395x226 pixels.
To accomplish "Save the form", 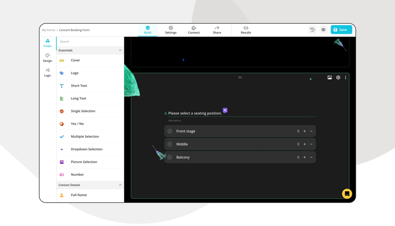I will click(x=341, y=30).
